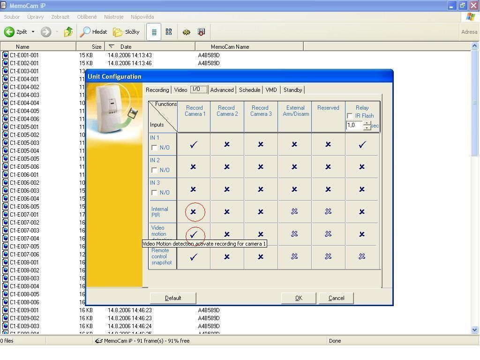Tick the IR Flash checkbox
The width and height of the screenshot is (480, 360).
pos(350,116)
